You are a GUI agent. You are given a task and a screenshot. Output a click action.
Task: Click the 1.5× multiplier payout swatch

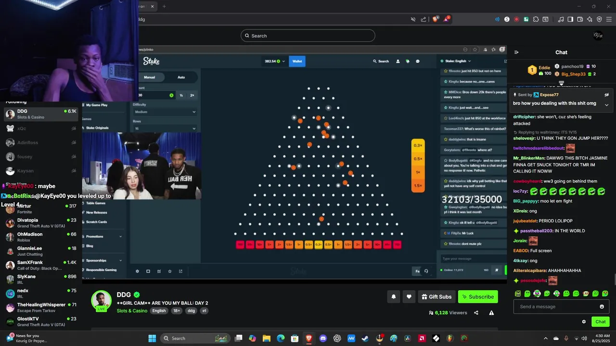tap(418, 185)
